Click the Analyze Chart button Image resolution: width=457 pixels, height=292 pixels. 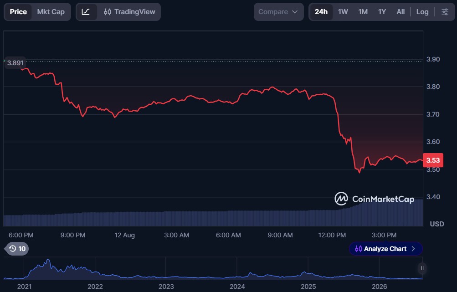[385, 249]
